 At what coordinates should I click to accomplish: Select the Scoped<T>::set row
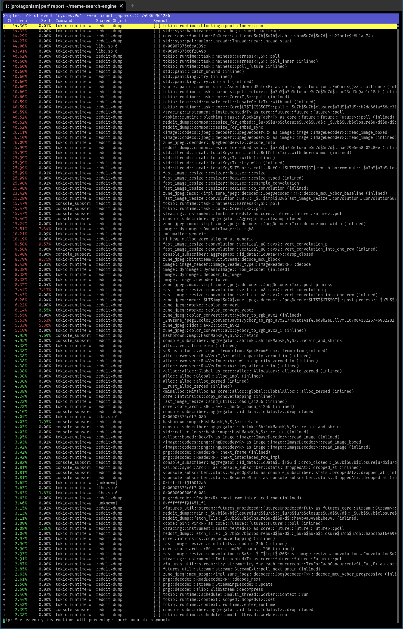point(200,599)
